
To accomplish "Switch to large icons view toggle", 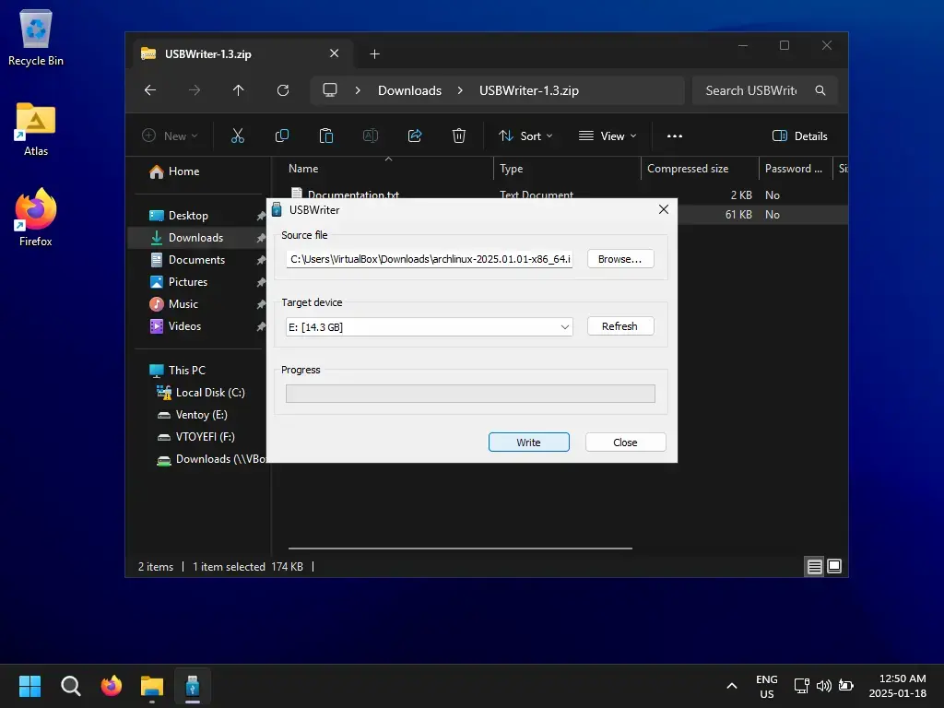I will pyautogui.click(x=834, y=566).
